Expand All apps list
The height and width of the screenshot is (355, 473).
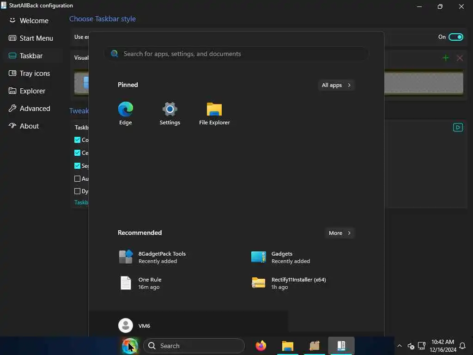(x=336, y=85)
